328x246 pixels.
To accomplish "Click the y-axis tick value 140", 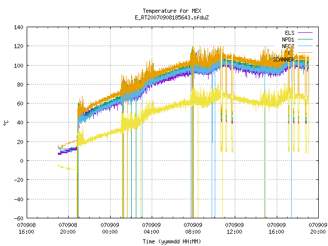I will (x=18, y=27).
